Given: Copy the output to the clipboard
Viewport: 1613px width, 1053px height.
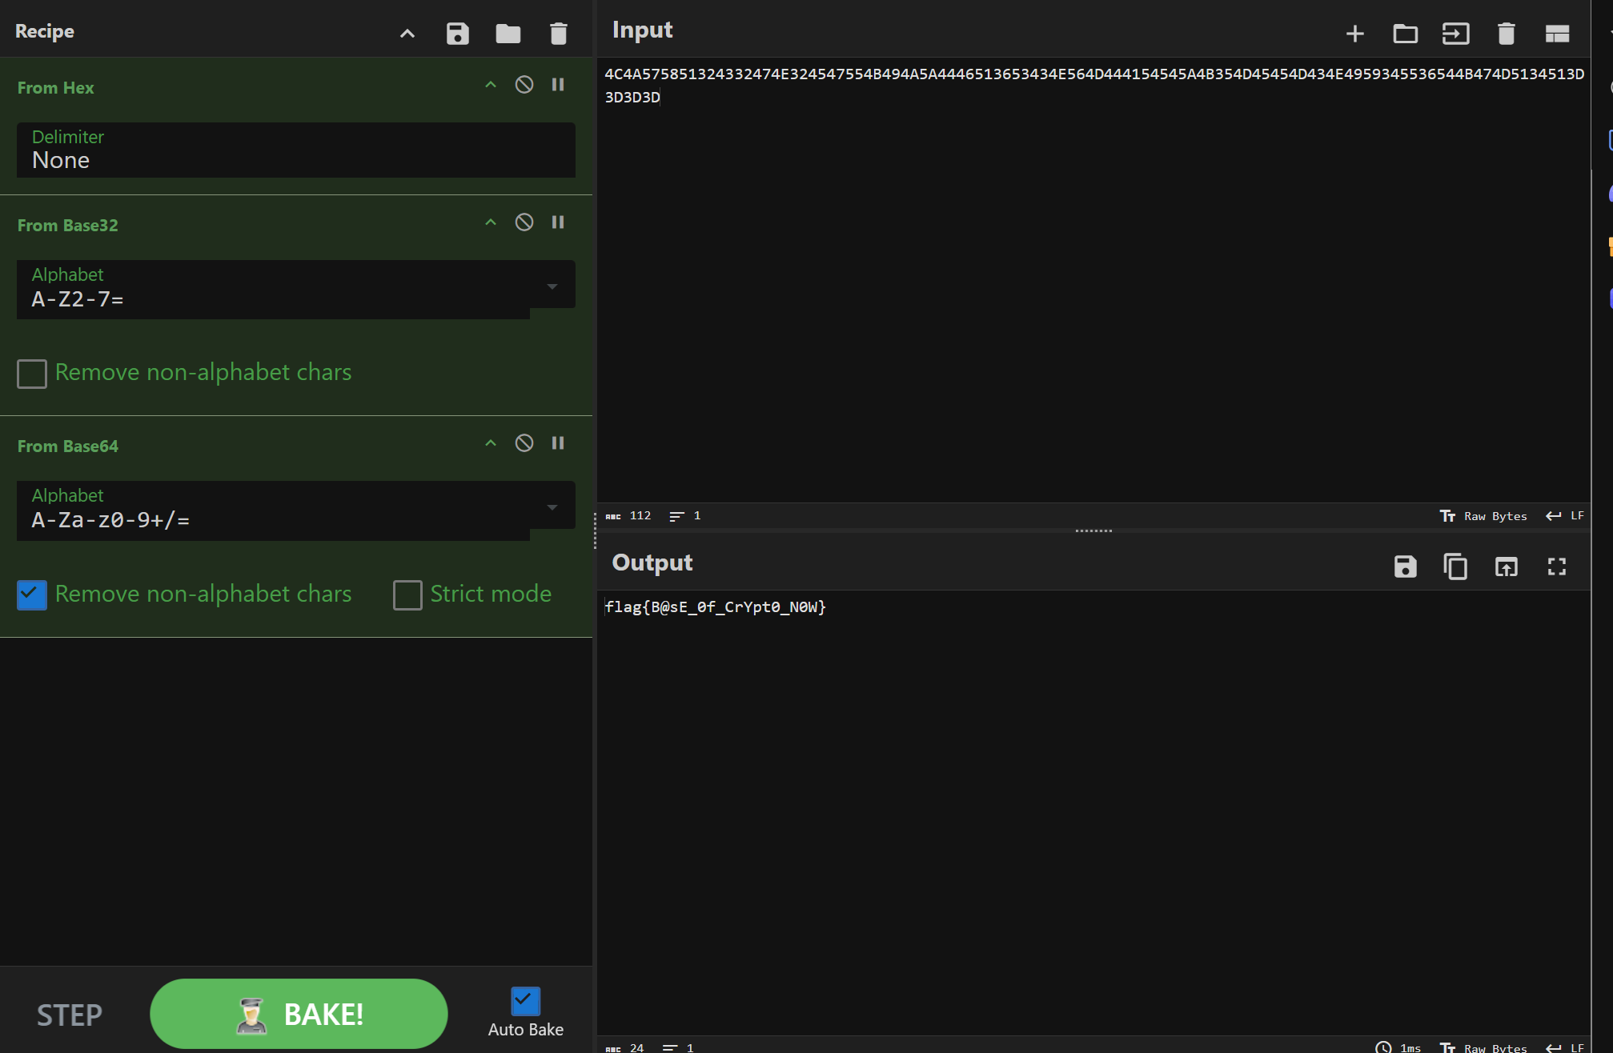Looking at the screenshot, I should click(1455, 567).
